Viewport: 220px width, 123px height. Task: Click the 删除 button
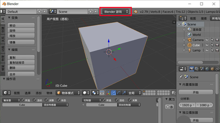(x=21, y=68)
